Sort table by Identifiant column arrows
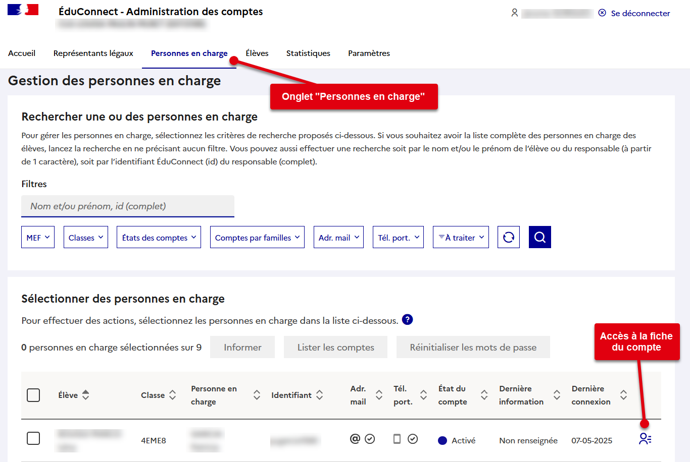This screenshot has height=462, width=690. (320, 395)
